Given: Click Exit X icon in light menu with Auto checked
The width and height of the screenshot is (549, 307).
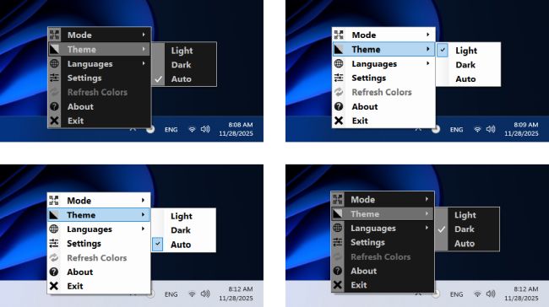Looking at the screenshot, I should 54,286.
